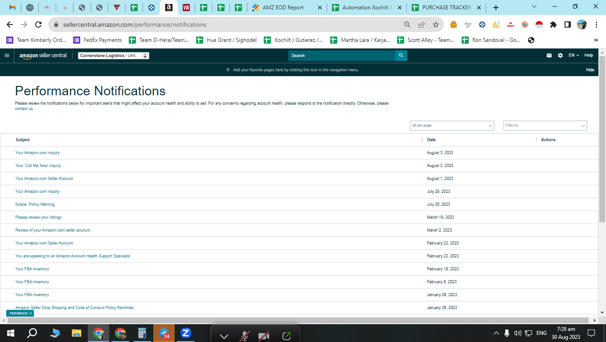The width and height of the screenshot is (606, 342).
Task: Show more bookmarks with the double chevron
Action: coord(596,40)
